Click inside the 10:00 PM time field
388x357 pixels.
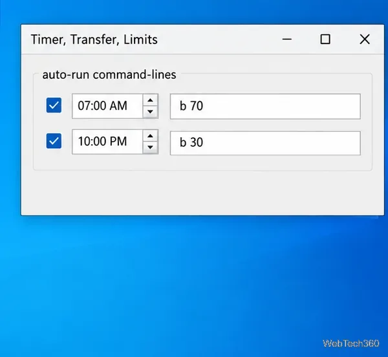[x=107, y=142]
